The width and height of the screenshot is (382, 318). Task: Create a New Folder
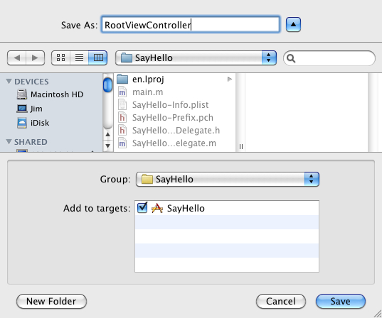[51, 301]
